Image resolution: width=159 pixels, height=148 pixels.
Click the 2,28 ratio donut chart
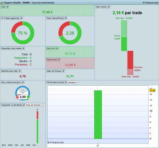click(x=70, y=33)
